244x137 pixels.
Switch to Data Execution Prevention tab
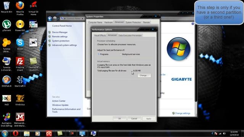point(130,35)
